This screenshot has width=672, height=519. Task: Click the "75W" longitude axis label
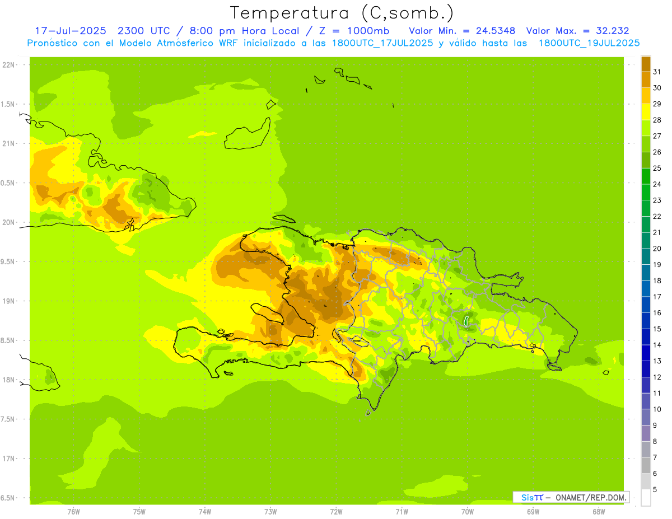(x=139, y=511)
